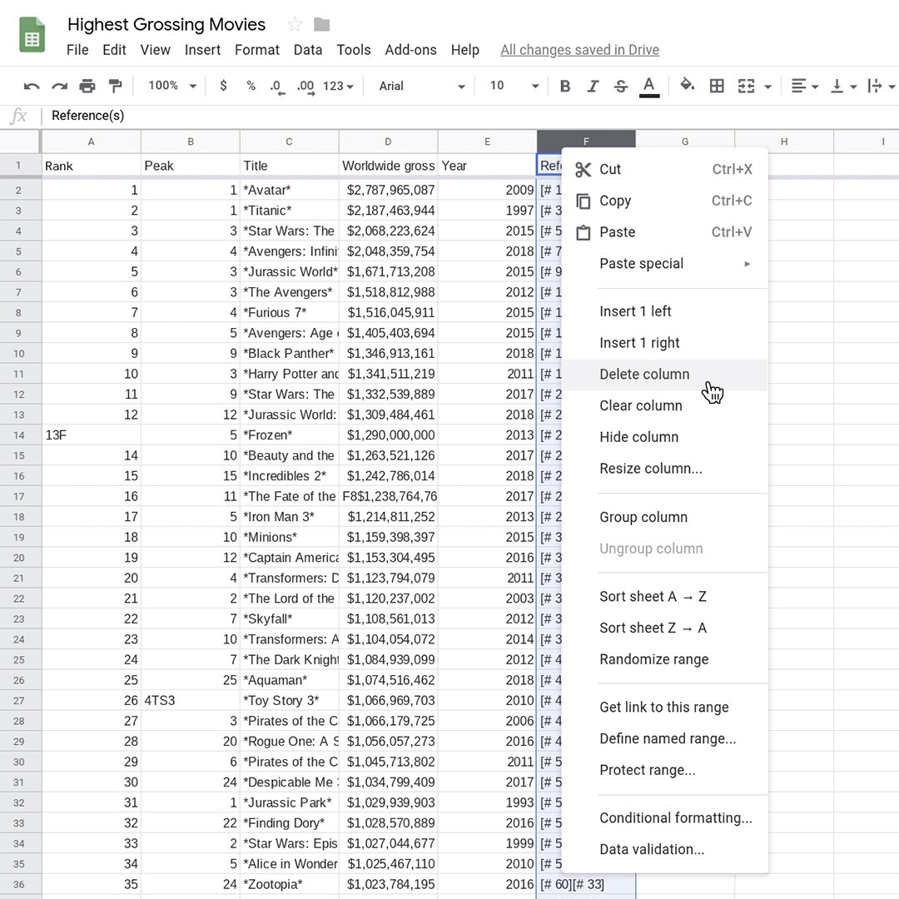Increase decimal places
The image size is (899, 899).
(305, 87)
